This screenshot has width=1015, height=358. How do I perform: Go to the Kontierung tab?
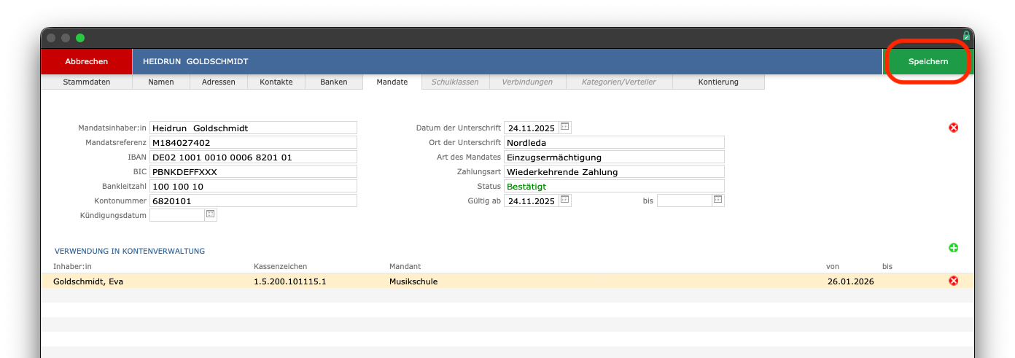[717, 82]
